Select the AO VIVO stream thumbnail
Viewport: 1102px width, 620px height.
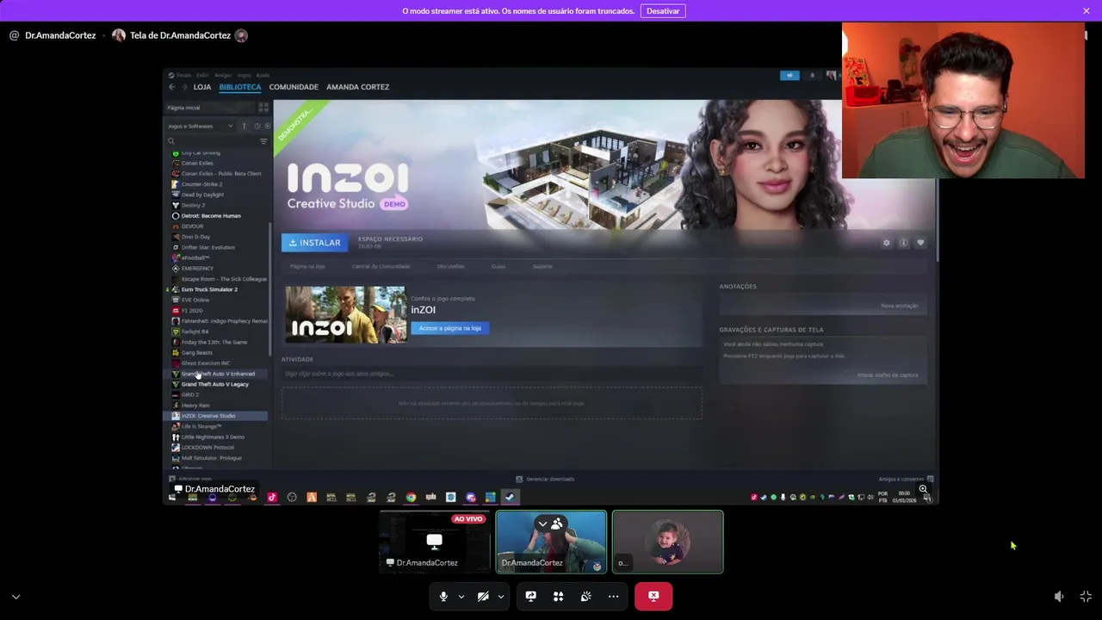(x=435, y=542)
